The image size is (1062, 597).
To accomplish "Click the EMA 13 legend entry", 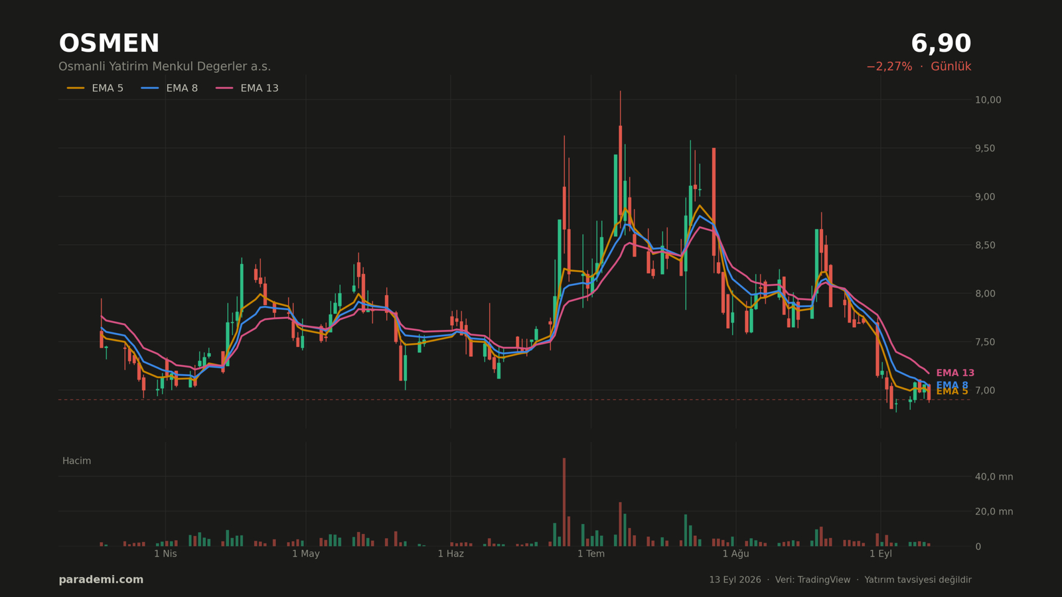I will pyautogui.click(x=247, y=88).
